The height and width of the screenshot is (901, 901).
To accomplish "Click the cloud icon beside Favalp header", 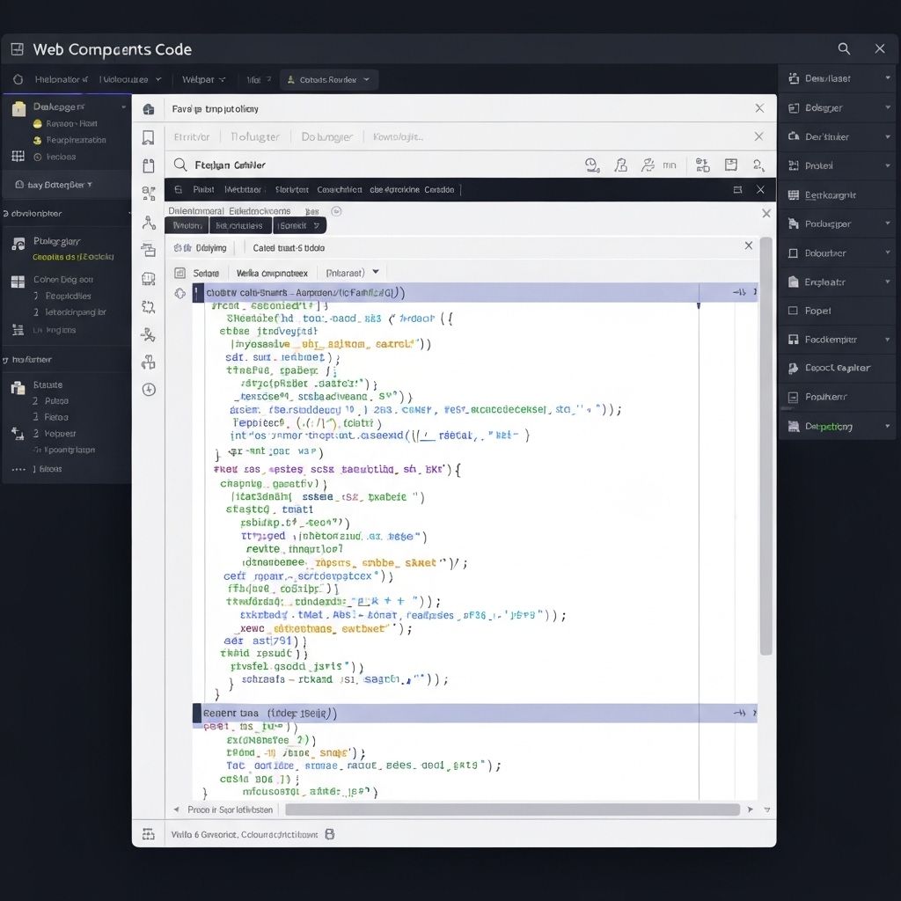I will [149, 109].
